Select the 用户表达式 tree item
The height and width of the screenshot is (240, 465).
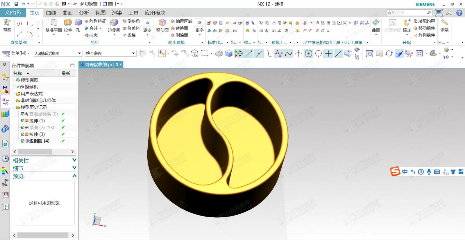point(32,94)
